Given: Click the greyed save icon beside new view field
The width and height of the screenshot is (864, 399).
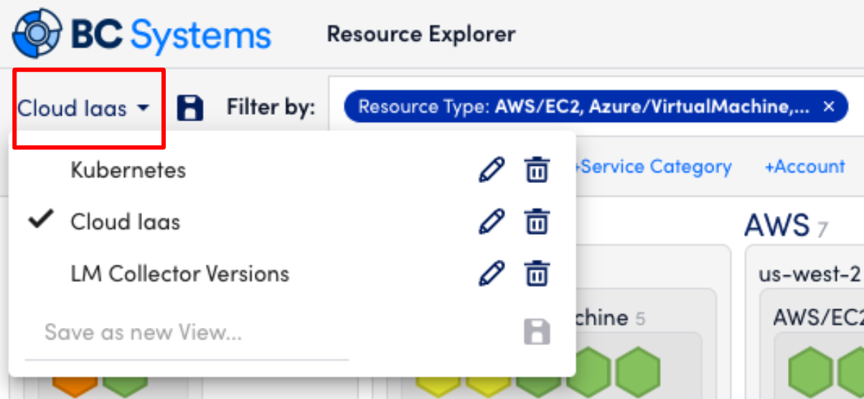Looking at the screenshot, I should [x=537, y=332].
